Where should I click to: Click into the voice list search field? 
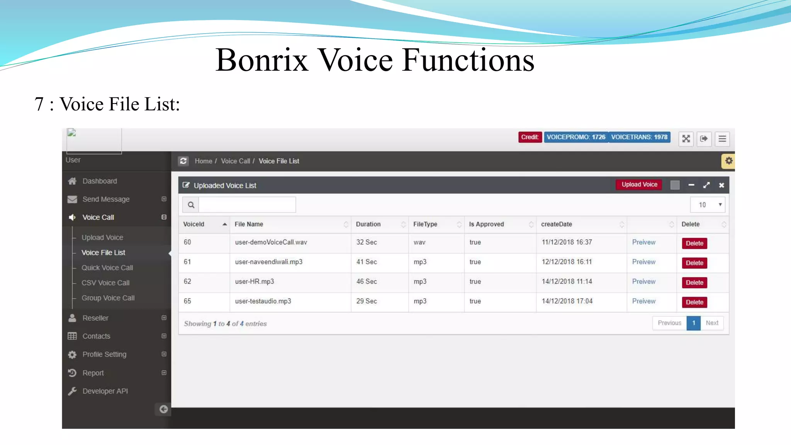coord(247,205)
